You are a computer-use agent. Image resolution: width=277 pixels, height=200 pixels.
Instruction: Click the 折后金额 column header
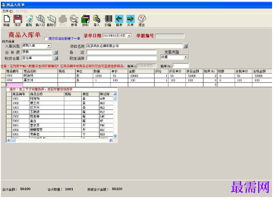click(194, 71)
